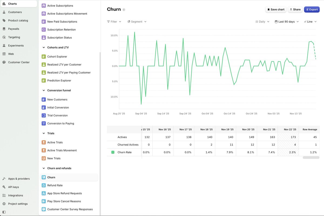Image resolution: width=324 pixels, height=216 pixels.
Task: Select the Customer Center Survey Responses icon
Action: [x=44, y=209]
